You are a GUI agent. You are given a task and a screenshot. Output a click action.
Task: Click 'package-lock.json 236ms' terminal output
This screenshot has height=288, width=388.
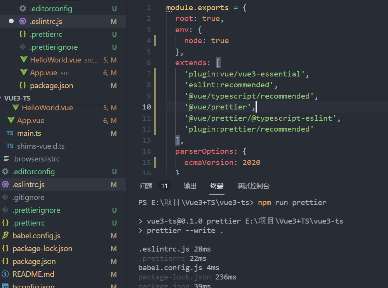pyautogui.click(x=187, y=277)
